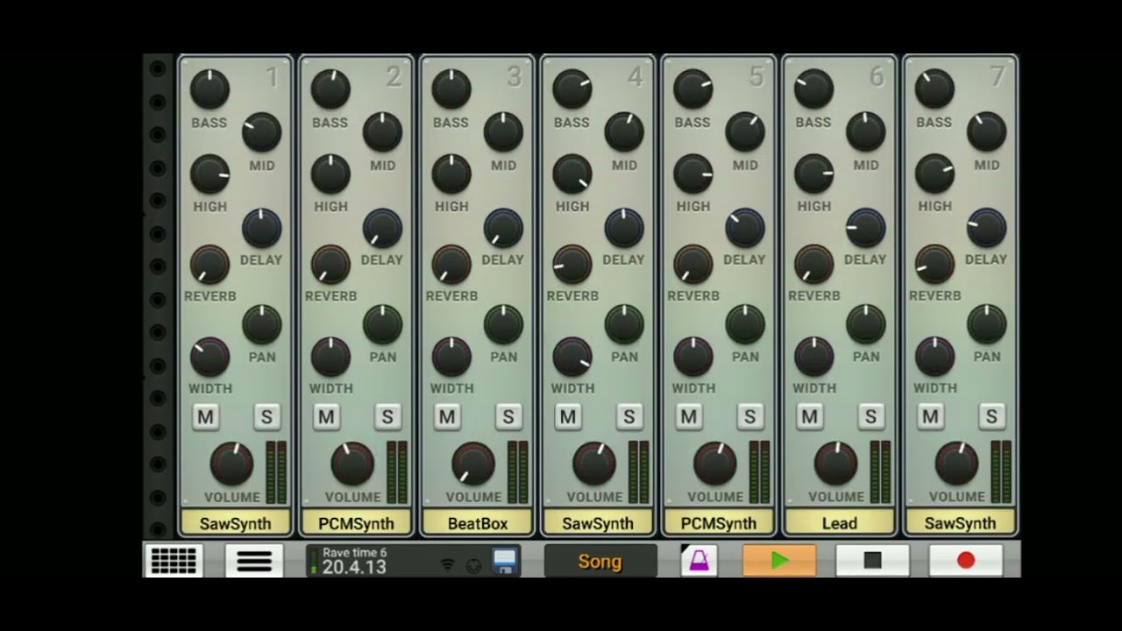Open the pattern grid view icon
This screenshot has height=631, width=1122.
point(174,561)
